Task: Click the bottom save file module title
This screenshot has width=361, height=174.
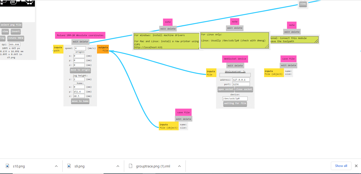Action: [183, 112]
